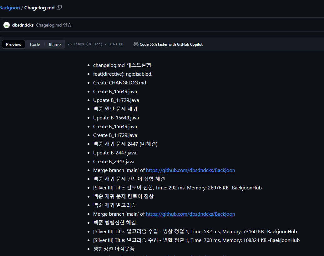
Task: Click Silver III 병합 정렬 708 ms entry
Action: pos(196,240)
